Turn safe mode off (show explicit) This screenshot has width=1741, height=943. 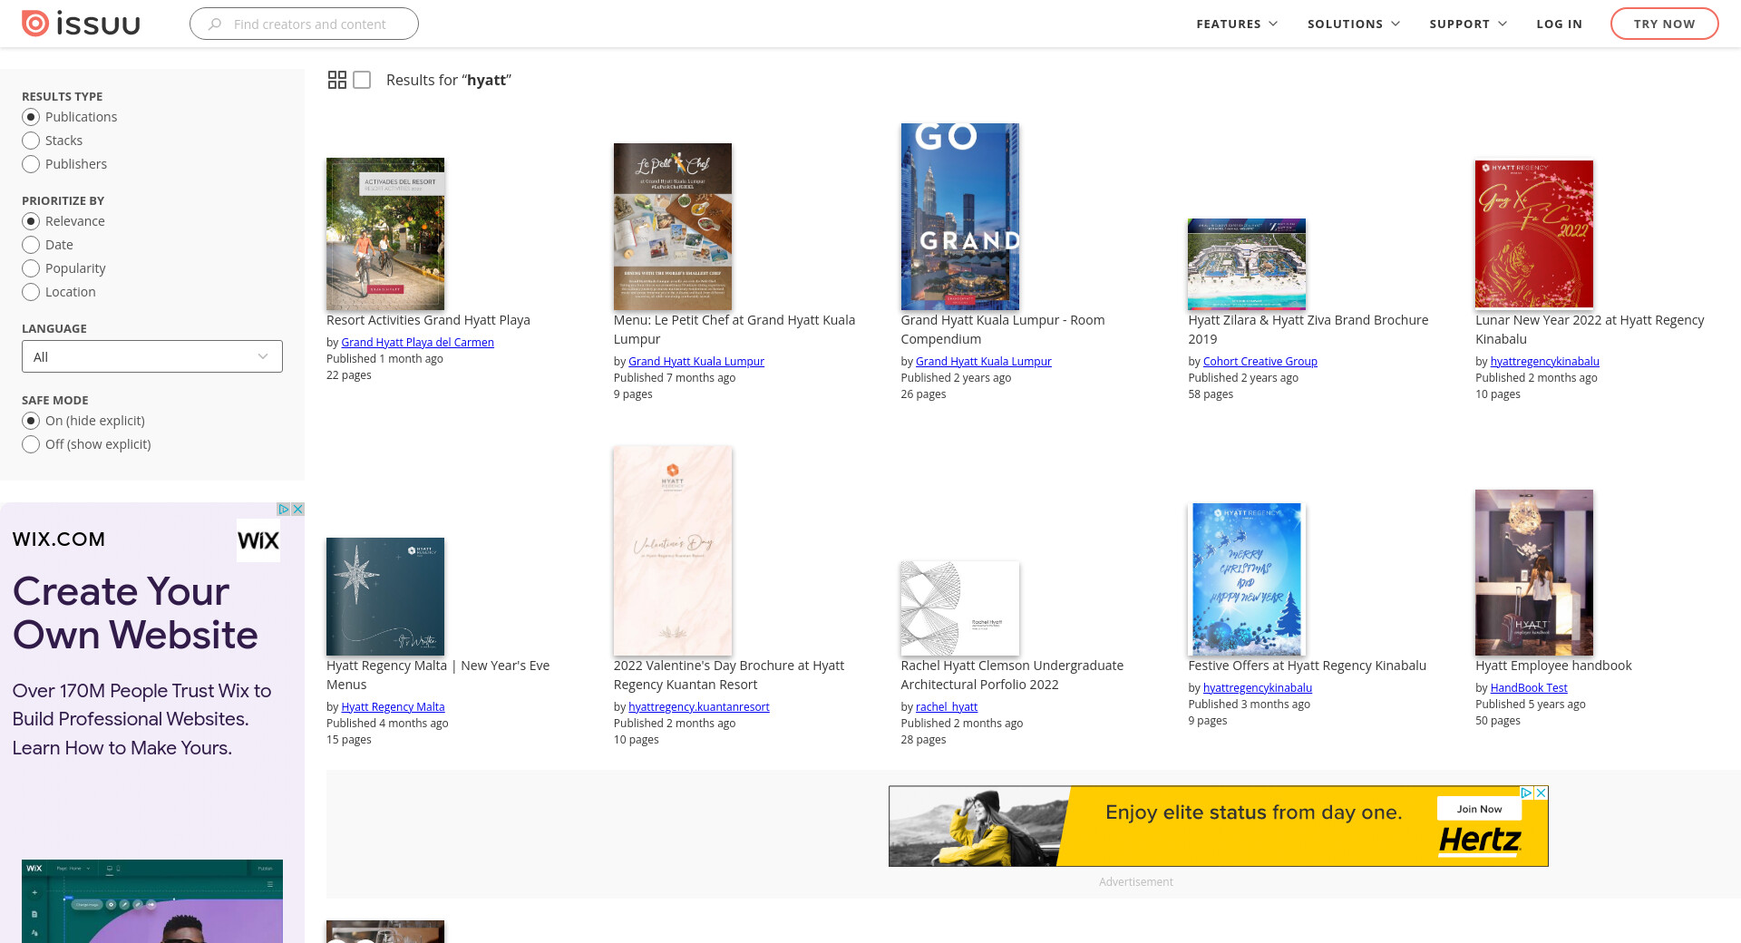pyautogui.click(x=31, y=444)
